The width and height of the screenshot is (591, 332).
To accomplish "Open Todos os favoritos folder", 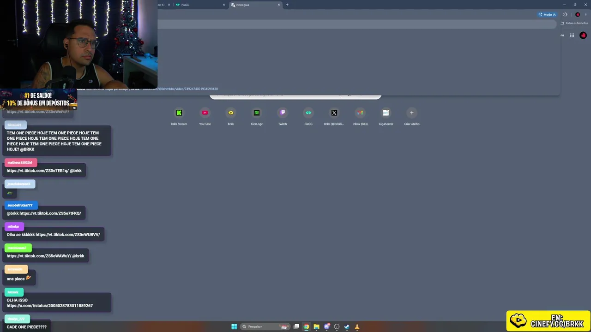I will [574, 23].
